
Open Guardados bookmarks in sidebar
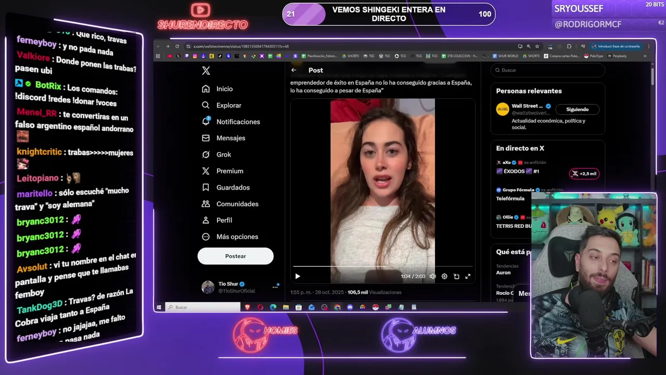pos(226,187)
